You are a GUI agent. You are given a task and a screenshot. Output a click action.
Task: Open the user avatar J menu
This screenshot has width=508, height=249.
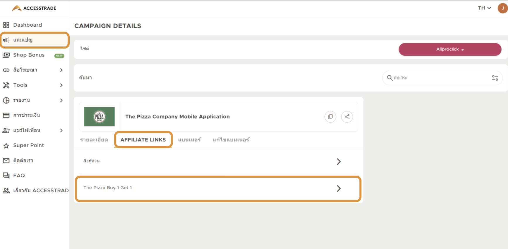pyautogui.click(x=502, y=8)
